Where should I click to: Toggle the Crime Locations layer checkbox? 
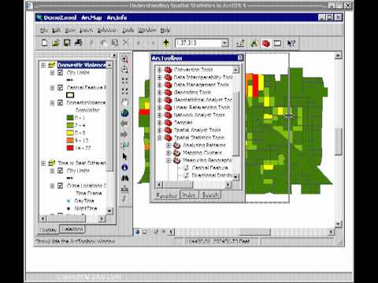61,186
